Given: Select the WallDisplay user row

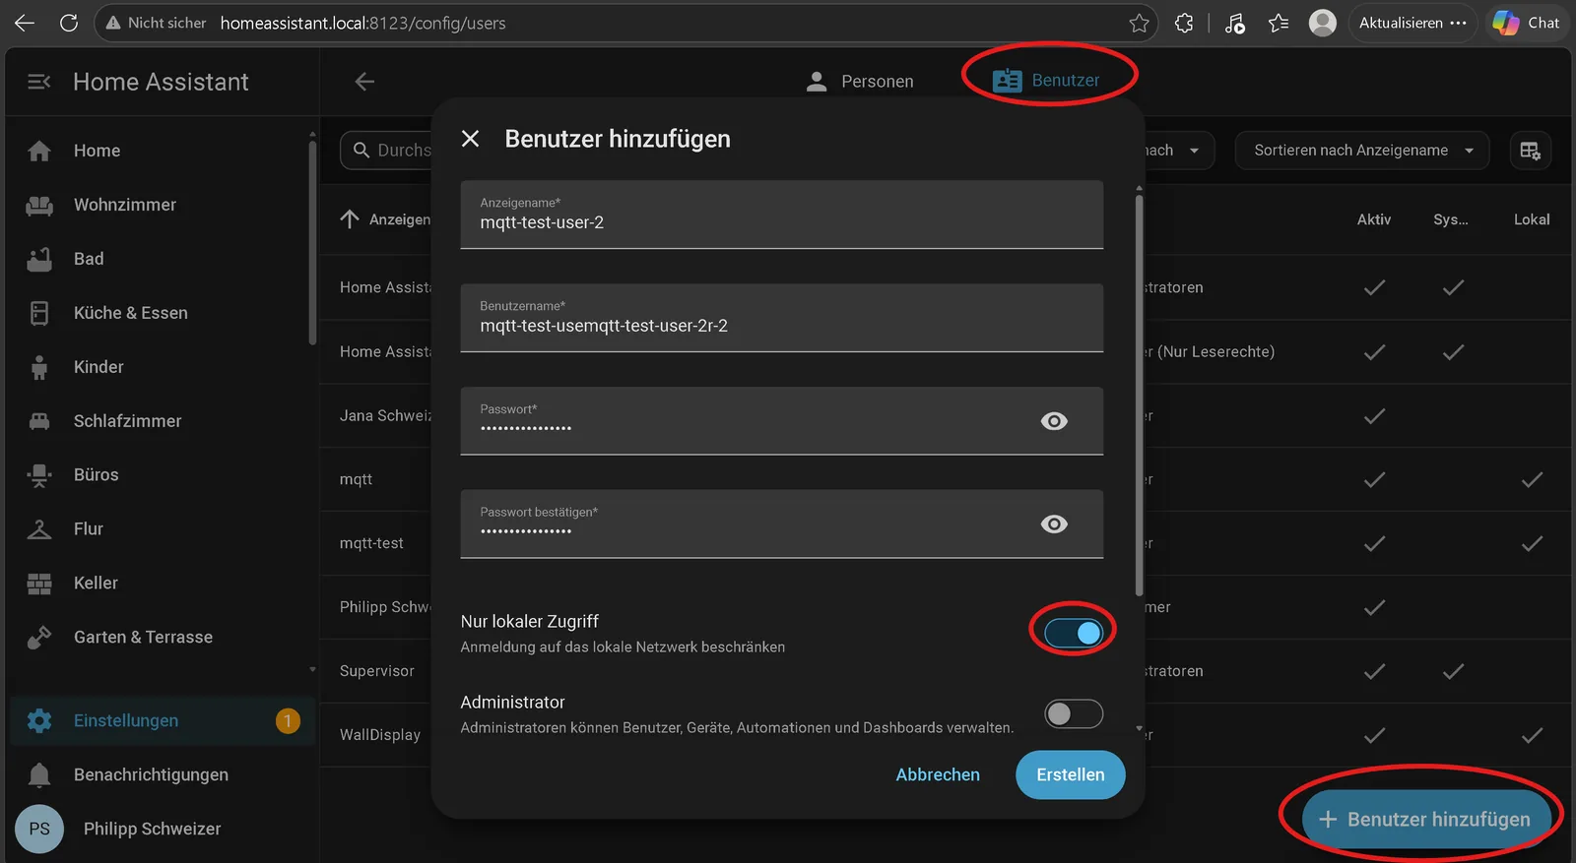Looking at the screenshot, I should pyautogui.click(x=380, y=735).
